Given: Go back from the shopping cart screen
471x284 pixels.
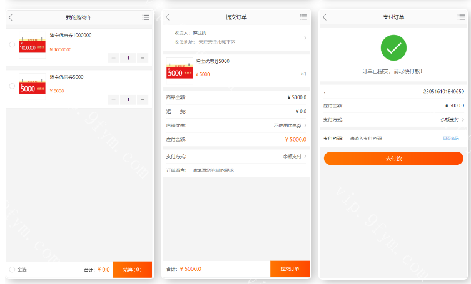Looking at the screenshot, I should 11,17.
